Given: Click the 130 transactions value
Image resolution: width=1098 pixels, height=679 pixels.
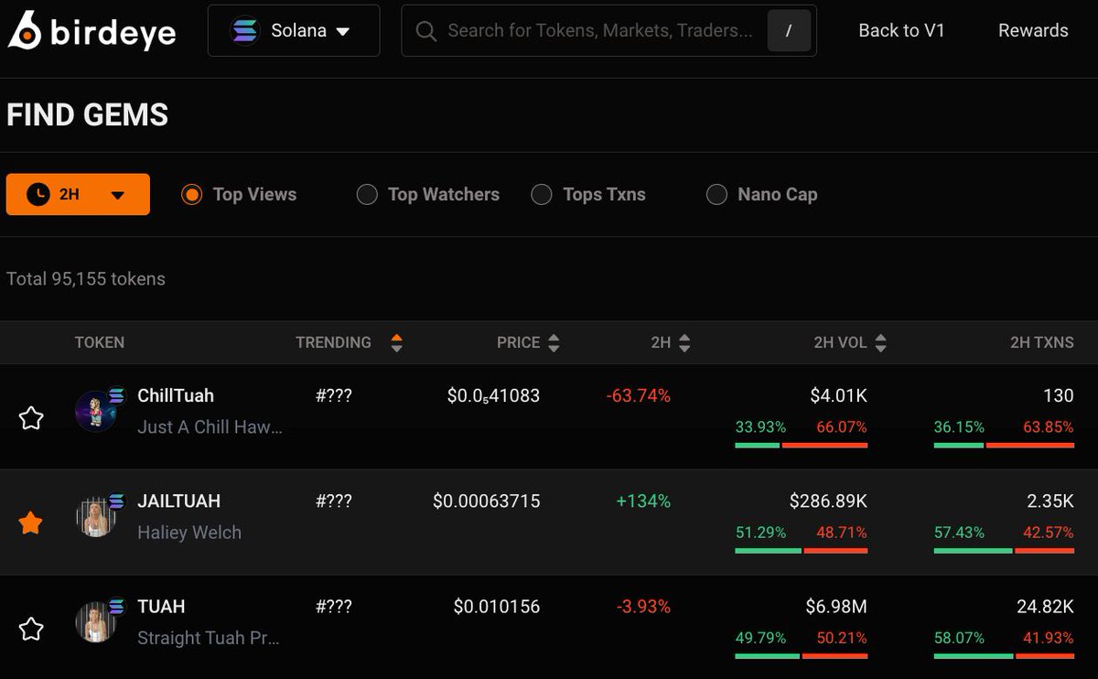Looking at the screenshot, I should pos(1059,396).
